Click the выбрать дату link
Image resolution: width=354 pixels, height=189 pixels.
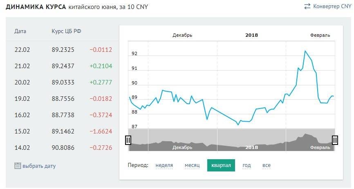[x=39, y=166]
